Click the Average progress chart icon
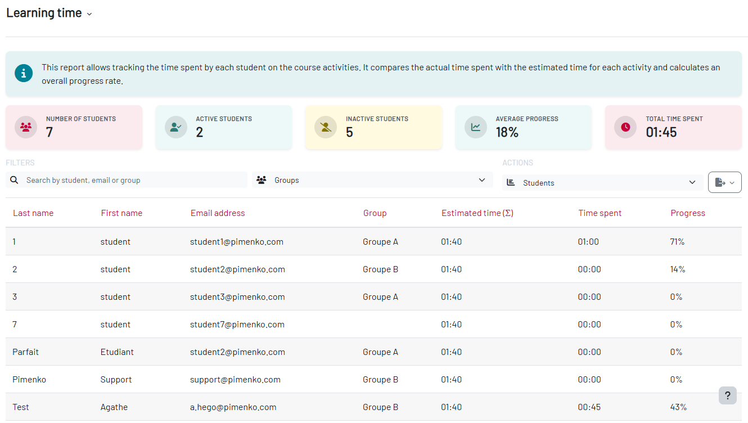748x423 pixels. click(476, 127)
